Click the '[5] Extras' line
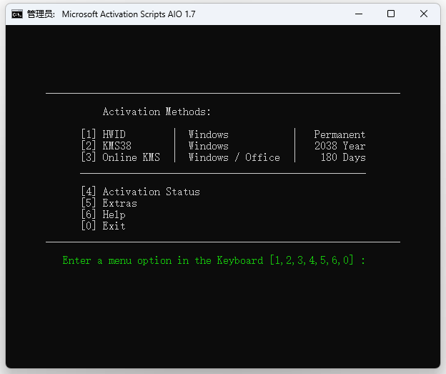Viewport: 446px width, 374px height. (109, 203)
